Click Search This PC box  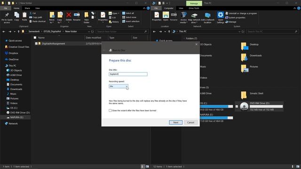pyautogui.click(x=272, y=31)
